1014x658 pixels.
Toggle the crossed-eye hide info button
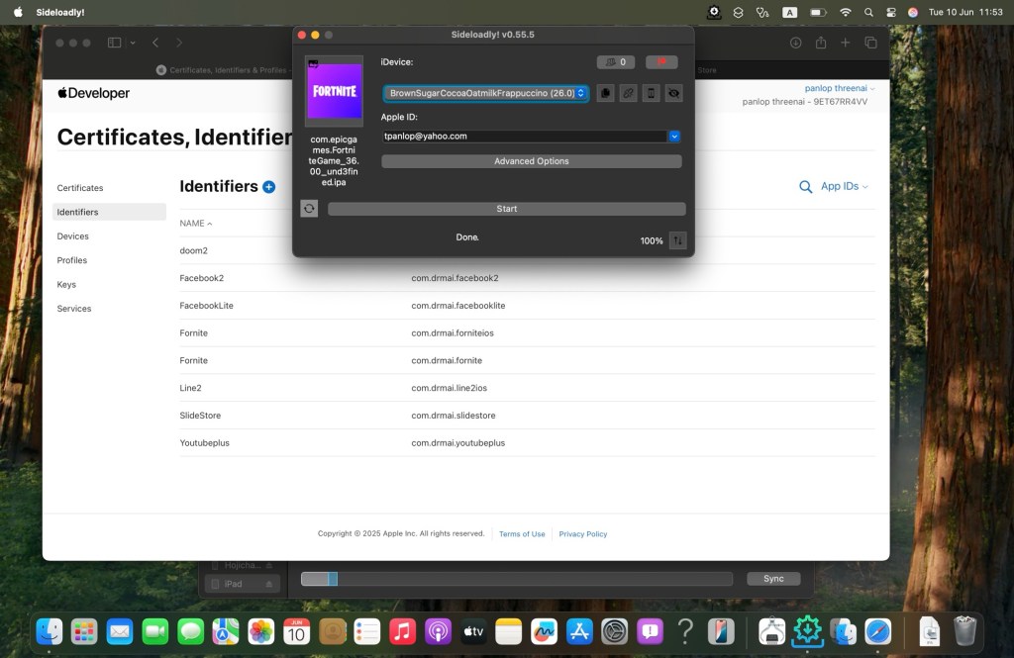673,93
